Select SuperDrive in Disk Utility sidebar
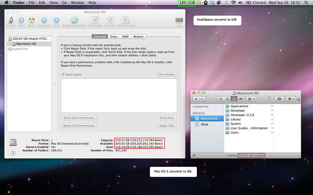313x195 pixels. (x=29, y=49)
